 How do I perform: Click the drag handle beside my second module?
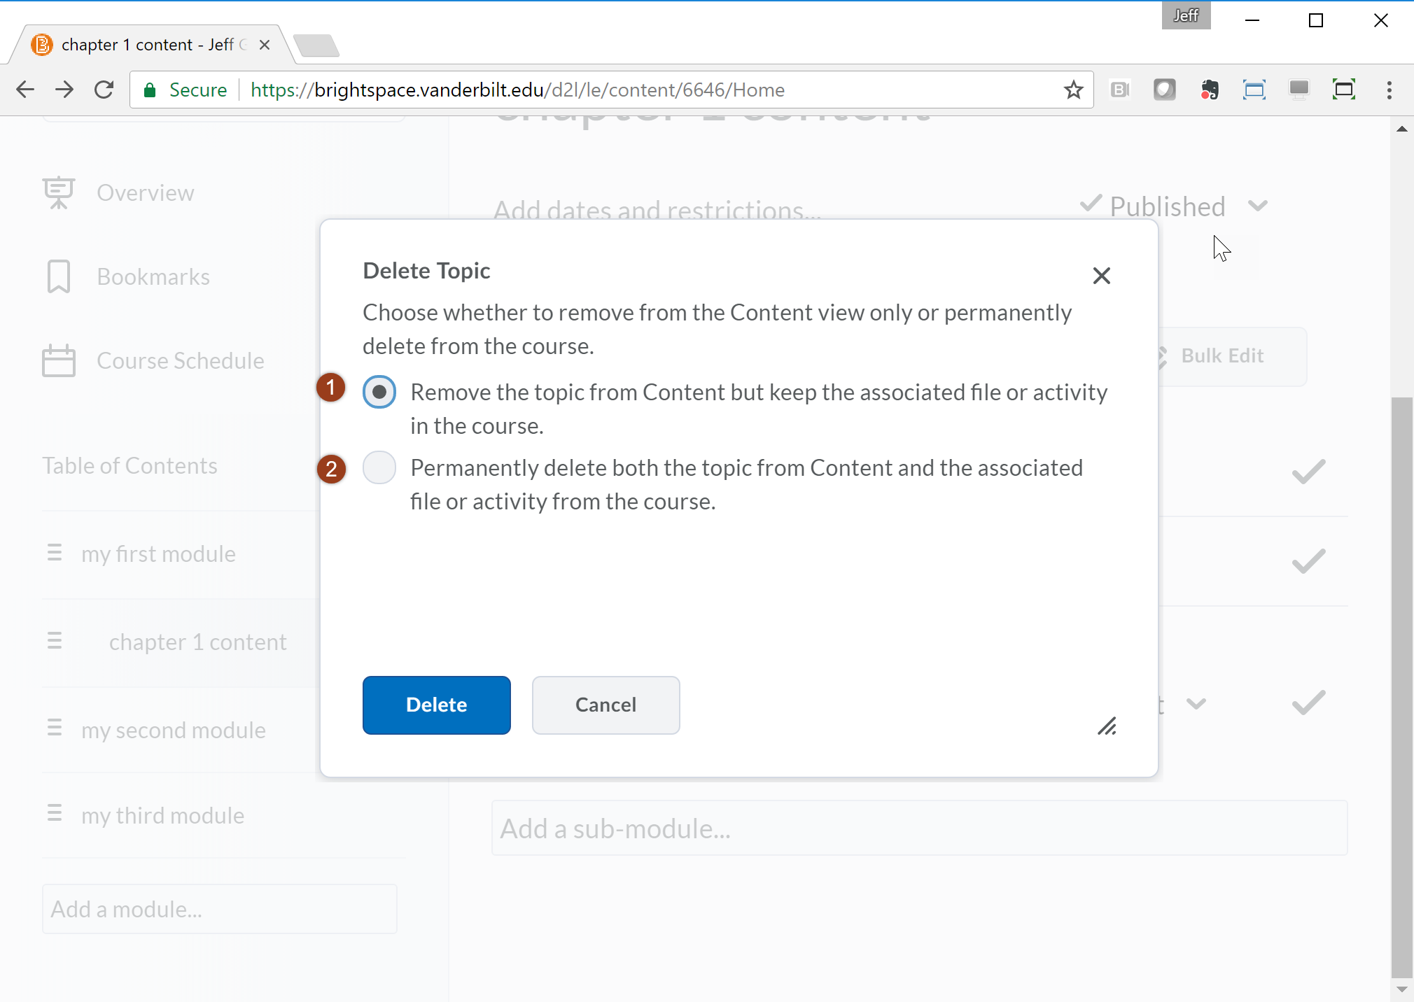point(55,728)
